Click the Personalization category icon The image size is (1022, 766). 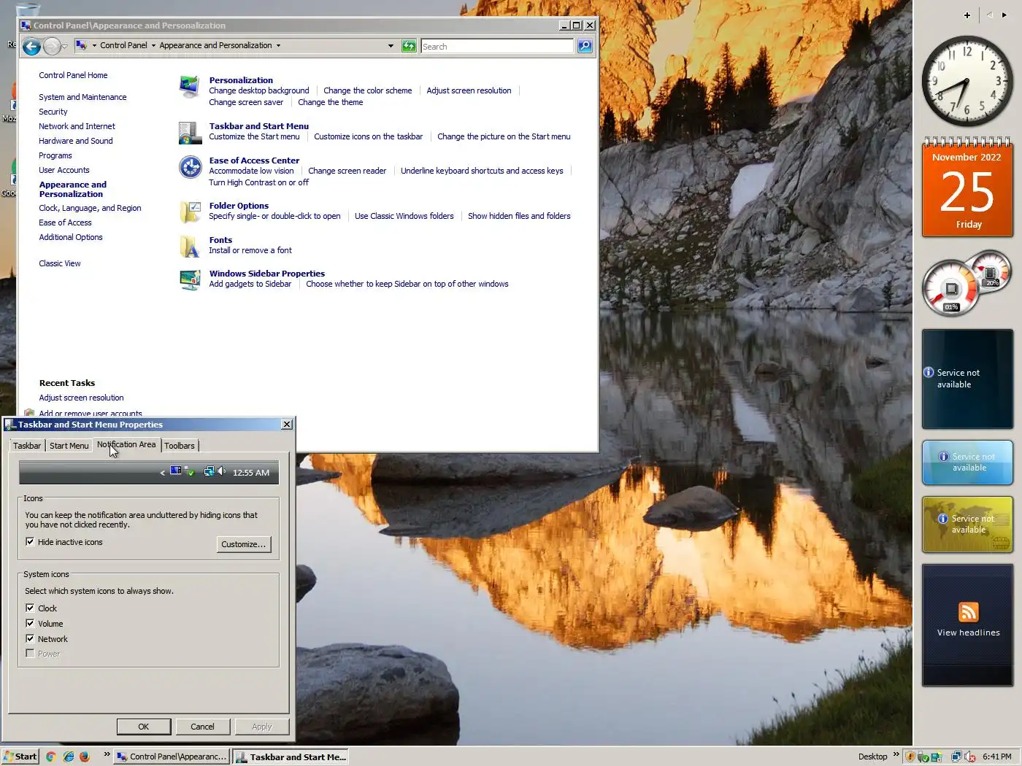pyautogui.click(x=190, y=86)
